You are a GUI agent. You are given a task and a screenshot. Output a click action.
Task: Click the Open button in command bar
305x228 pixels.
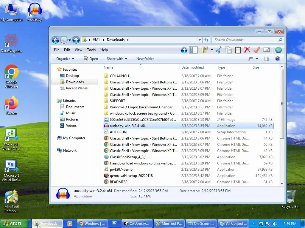pyautogui.click(x=91, y=59)
